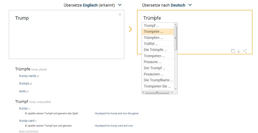Viewport: 258px width, 133px height.
Task: Open the 'trumps' dictionary link
Action: (x=24, y=83)
